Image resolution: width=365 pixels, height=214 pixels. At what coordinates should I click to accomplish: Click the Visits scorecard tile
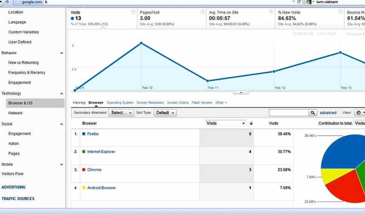[x=103, y=18]
